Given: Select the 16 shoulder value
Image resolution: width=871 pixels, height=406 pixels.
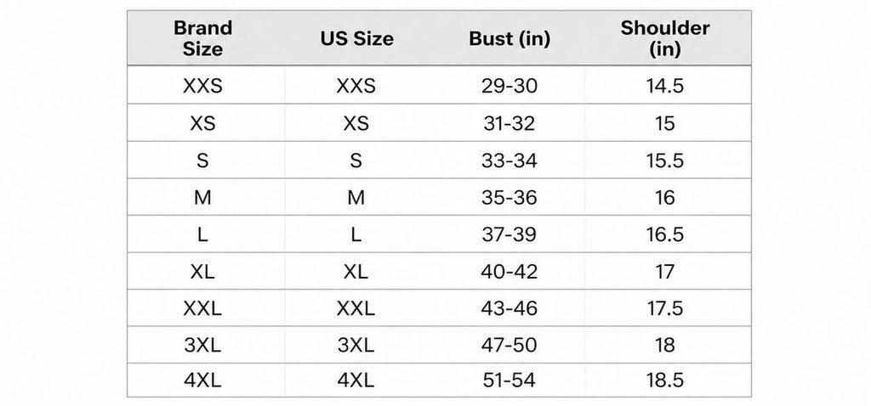Looking at the screenshot, I should pyautogui.click(x=665, y=197).
